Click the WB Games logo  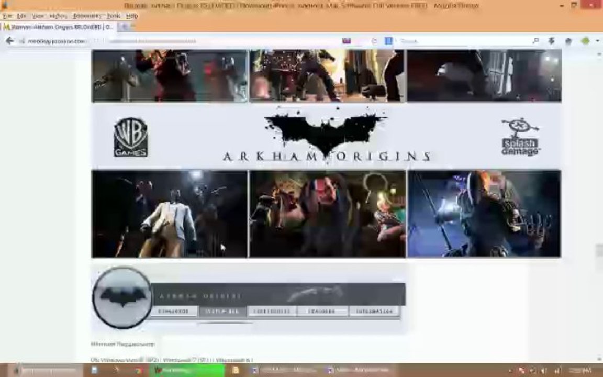click(131, 137)
